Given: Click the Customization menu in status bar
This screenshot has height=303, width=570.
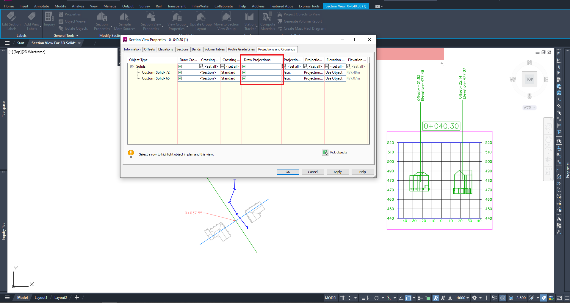Looking at the screenshot, I should tap(567, 298).
